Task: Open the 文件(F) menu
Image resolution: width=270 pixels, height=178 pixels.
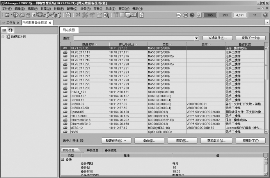Action: [x=7, y=9]
